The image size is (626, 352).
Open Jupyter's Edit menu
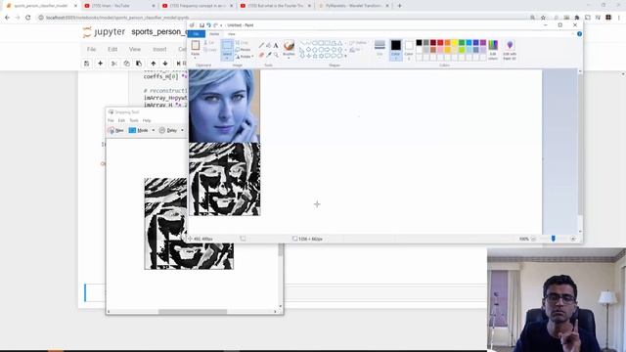click(112, 49)
